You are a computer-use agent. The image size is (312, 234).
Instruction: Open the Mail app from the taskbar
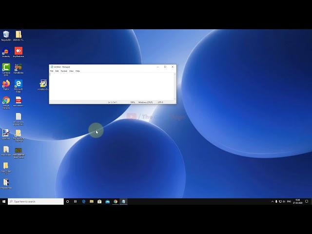pos(107,201)
